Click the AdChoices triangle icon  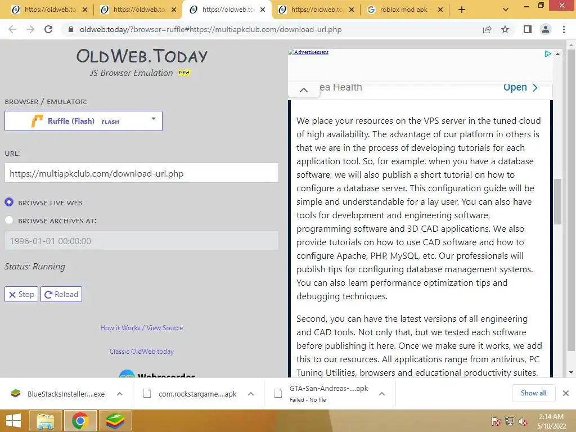tap(548, 53)
